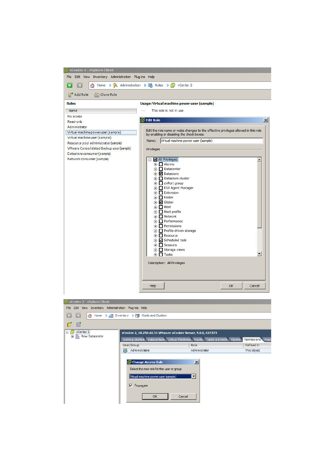Uncheck the Datastore privilege checkbox

point(161,174)
